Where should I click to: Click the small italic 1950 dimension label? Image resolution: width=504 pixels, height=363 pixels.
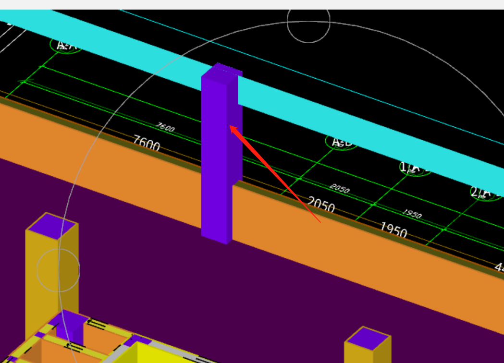pos(412,214)
